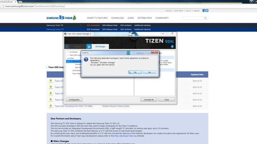Click the blue info icon under TIZEN SDK
This screenshot has height=144, width=257.
point(172,46)
